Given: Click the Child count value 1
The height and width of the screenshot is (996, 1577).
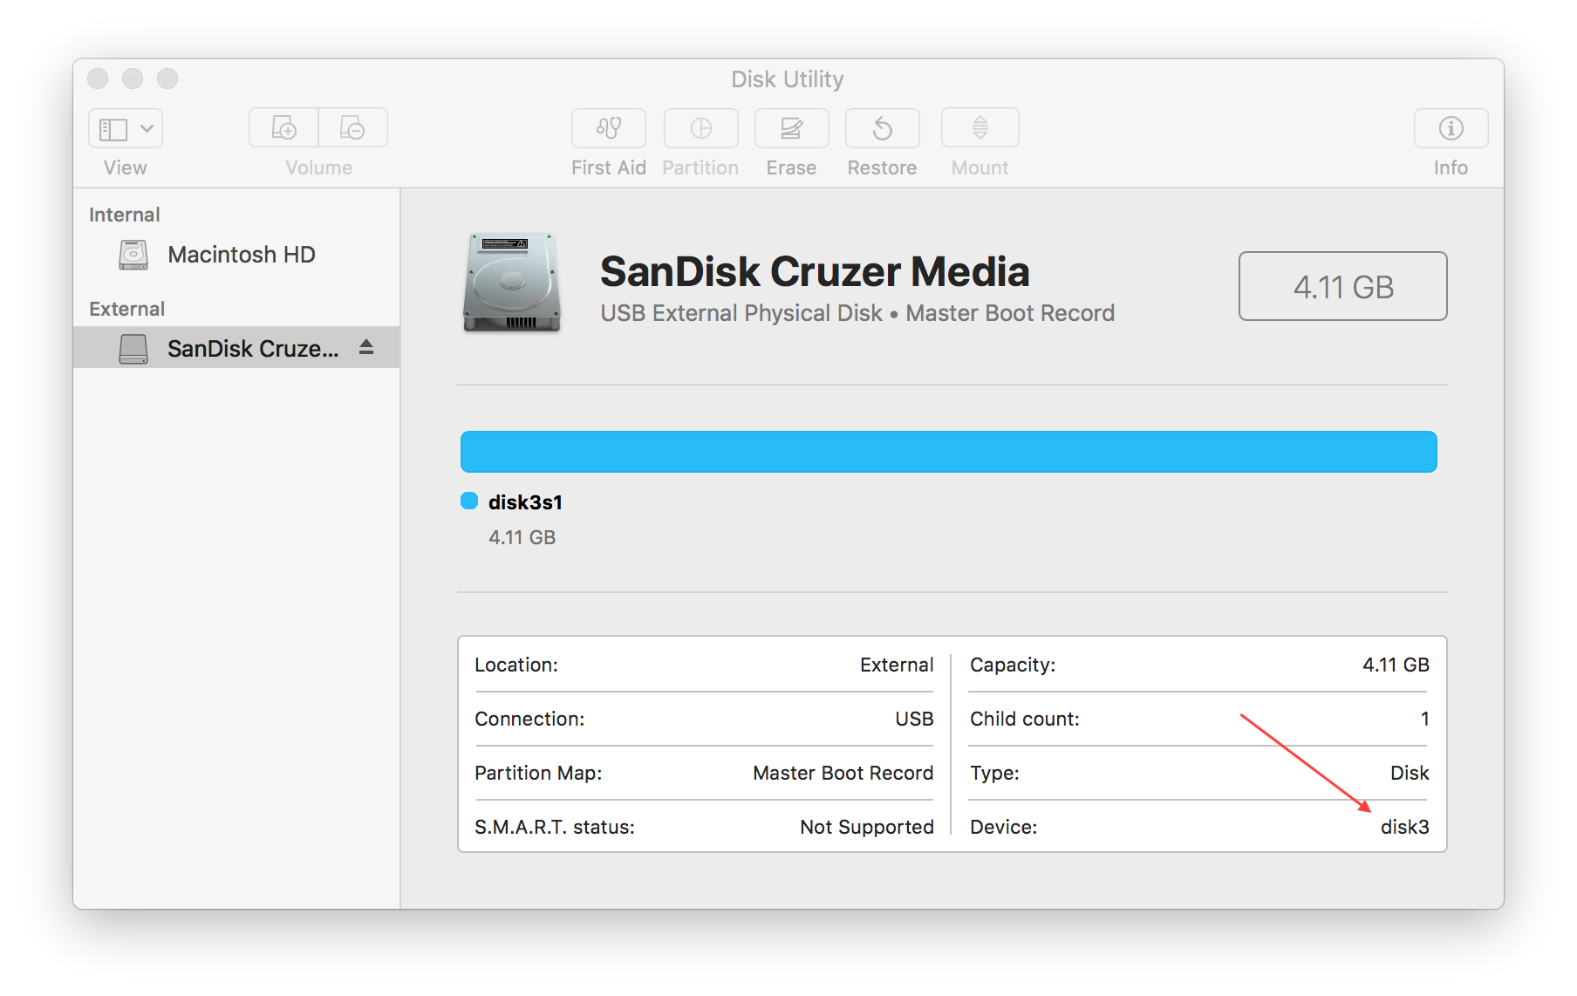Looking at the screenshot, I should click(1424, 719).
